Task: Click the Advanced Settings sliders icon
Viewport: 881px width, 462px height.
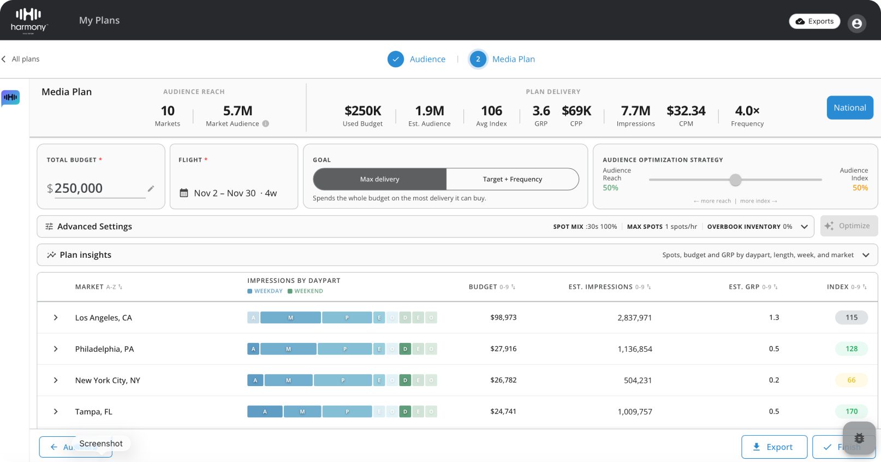Action: [49, 227]
